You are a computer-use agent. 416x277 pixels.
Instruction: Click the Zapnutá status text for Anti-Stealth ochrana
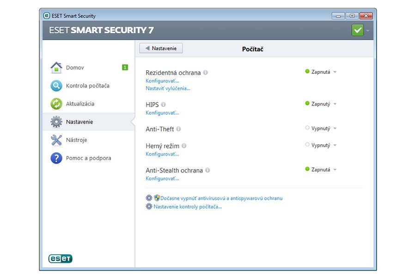(x=321, y=170)
